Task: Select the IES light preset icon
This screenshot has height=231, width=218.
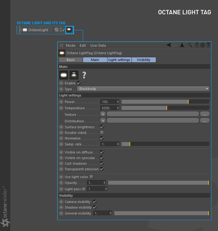Action: [74, 75]
